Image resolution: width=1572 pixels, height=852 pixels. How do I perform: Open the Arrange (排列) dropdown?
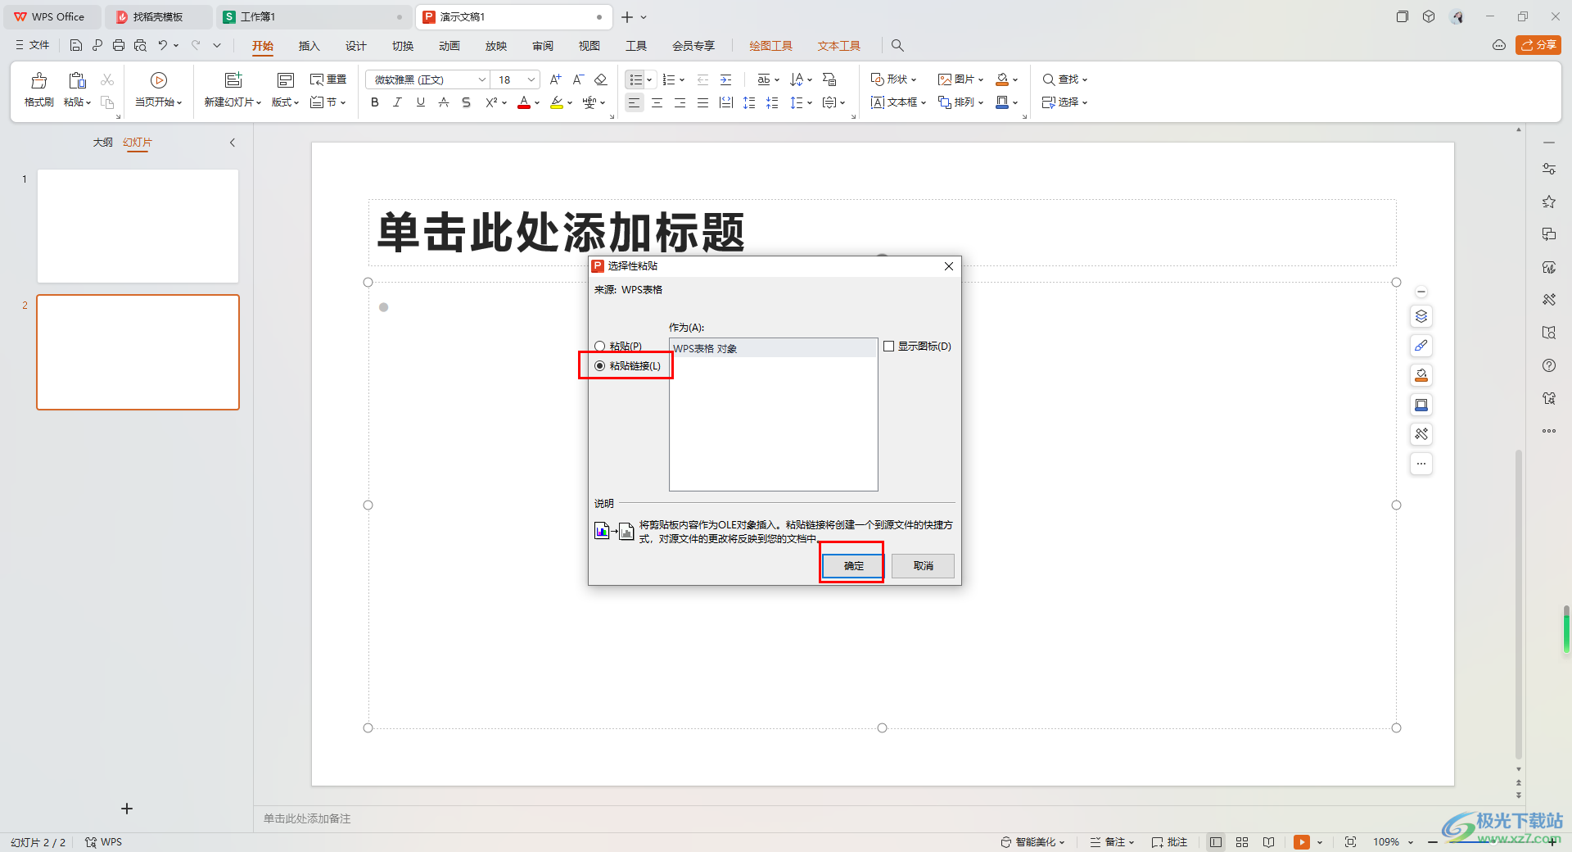pyautogui.click(x=960, y=102)
